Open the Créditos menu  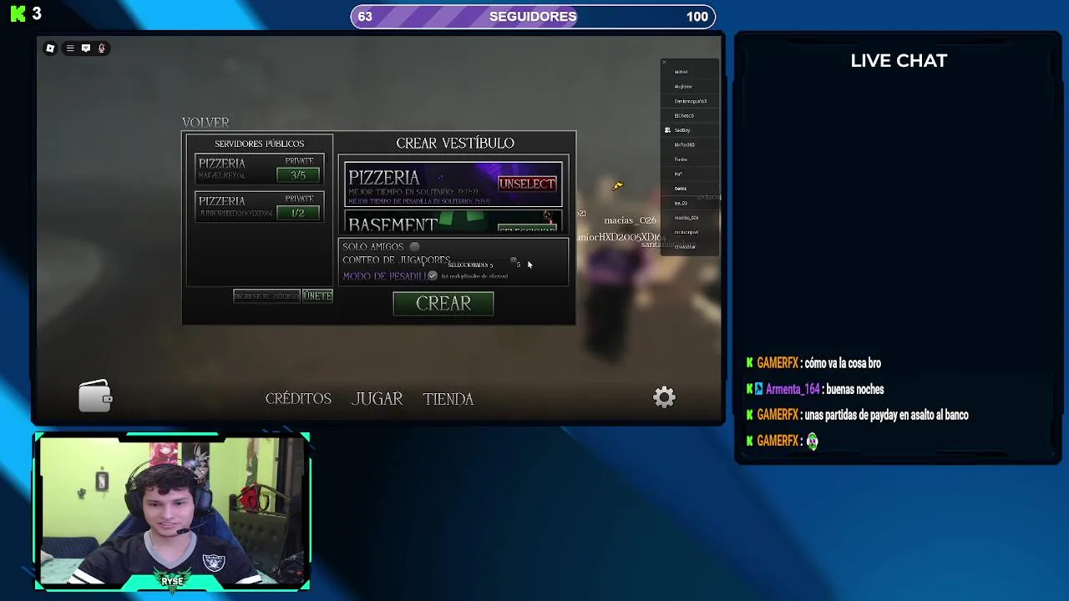tap(298, 399)
